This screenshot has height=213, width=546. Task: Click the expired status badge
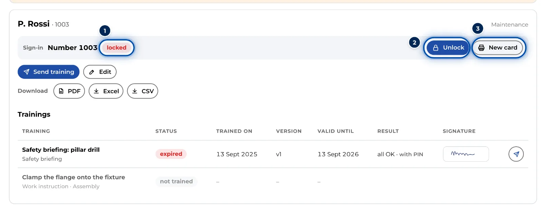[x=171, y=154]
